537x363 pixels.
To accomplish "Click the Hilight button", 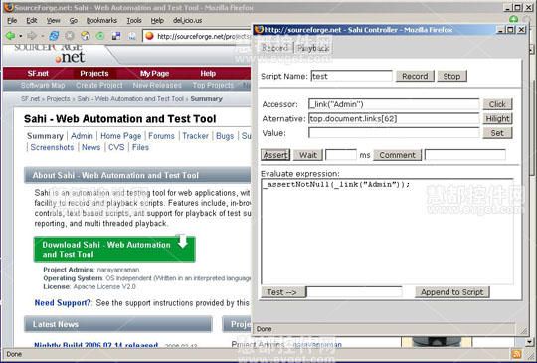I will click(497, 118).
